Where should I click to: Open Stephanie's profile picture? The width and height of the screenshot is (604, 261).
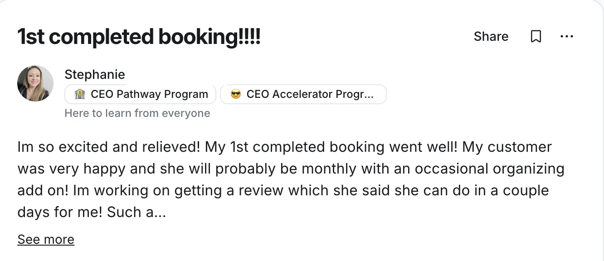coord(35,83)
